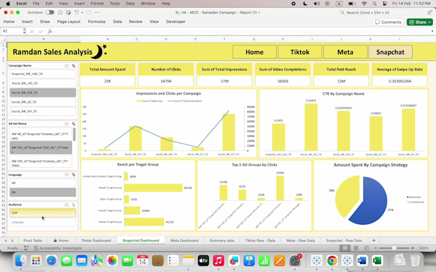Viewport: 436px width, 272px height.
Task: Open the Undo history dropdown arrow
Action: click(82, 13)
